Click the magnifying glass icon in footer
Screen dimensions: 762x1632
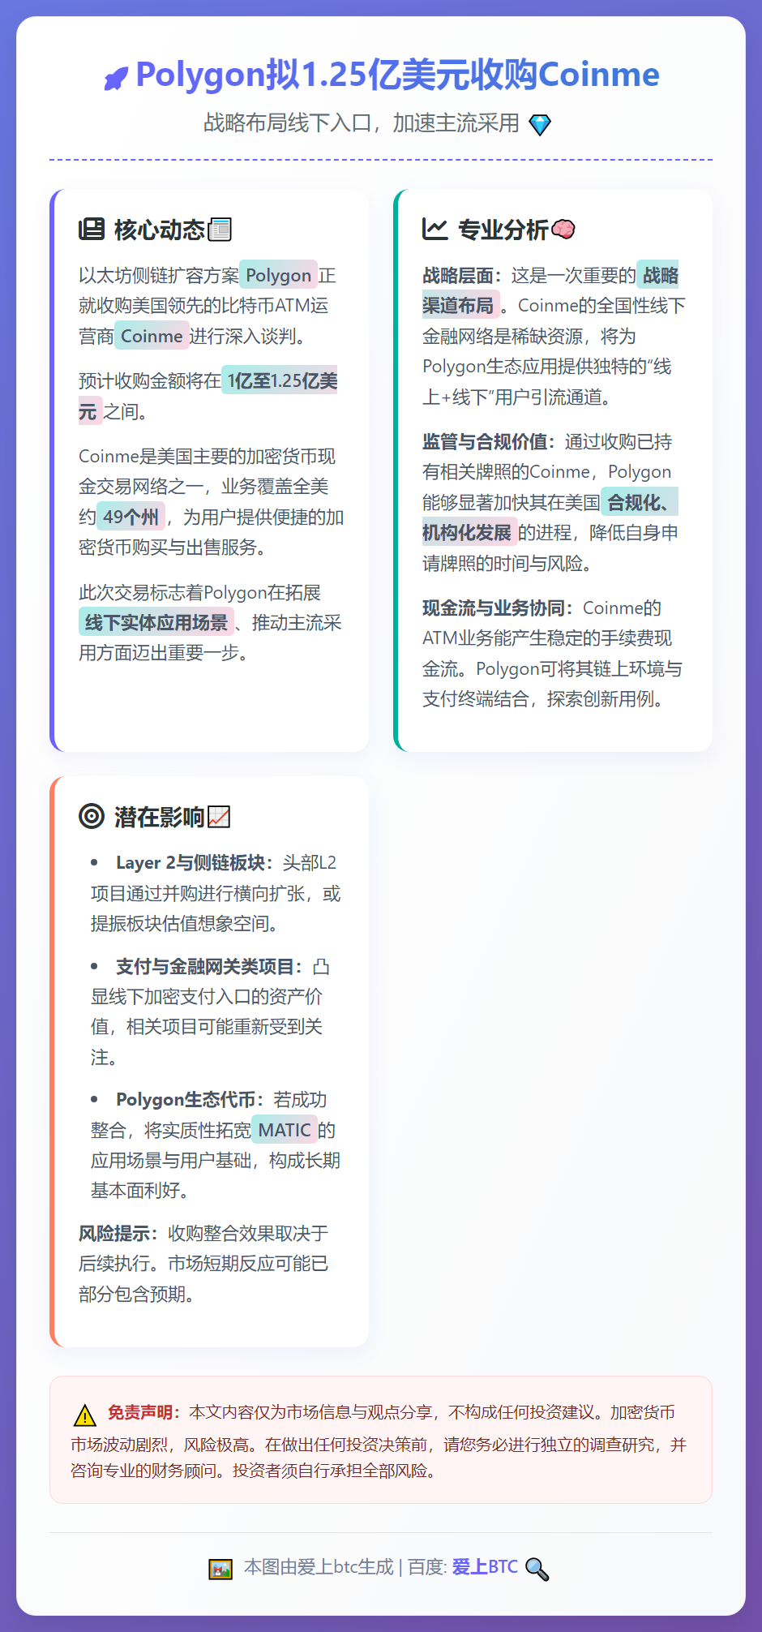(x=537, y=1569)
